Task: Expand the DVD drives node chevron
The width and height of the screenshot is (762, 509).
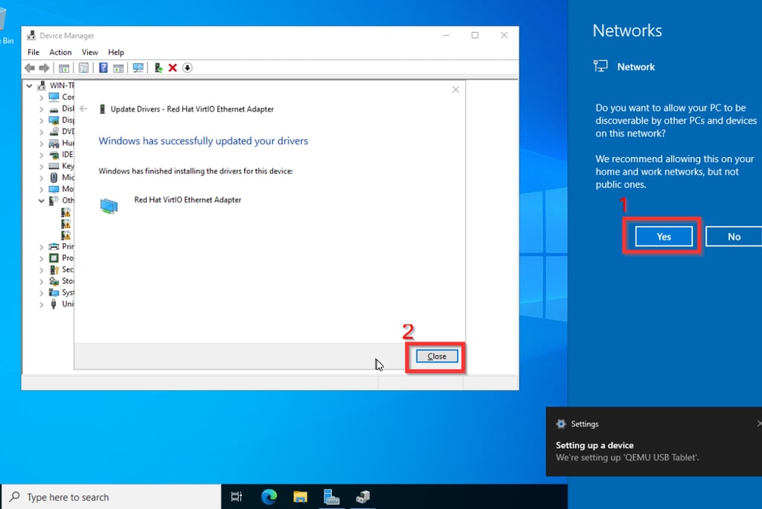Action: pyautogui.click(x=42, y=132)
